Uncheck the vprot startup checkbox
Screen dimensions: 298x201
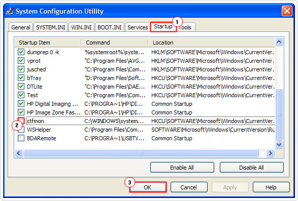[x=21, y=61]
